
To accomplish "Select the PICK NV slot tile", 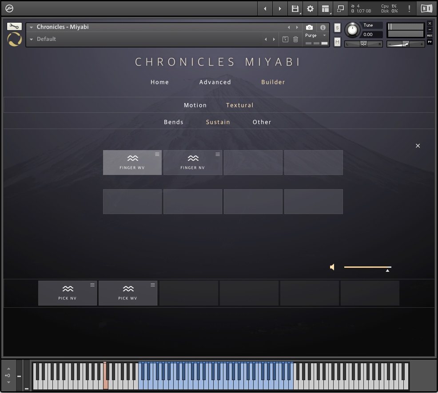I will pos(68,293).
